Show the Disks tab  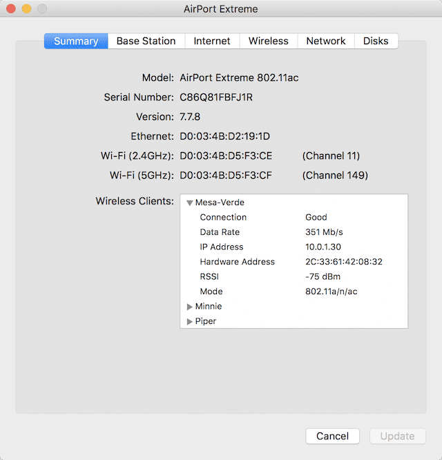click(376, 41)
